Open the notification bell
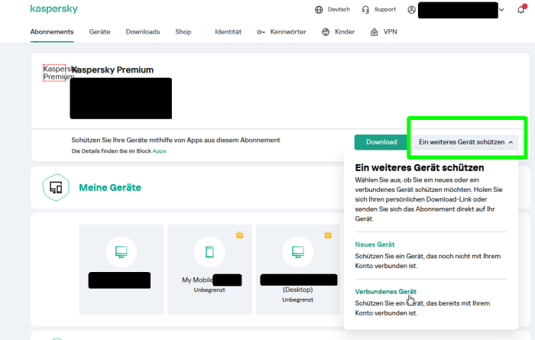Screen dimensions: 535x340 point(521,9)
